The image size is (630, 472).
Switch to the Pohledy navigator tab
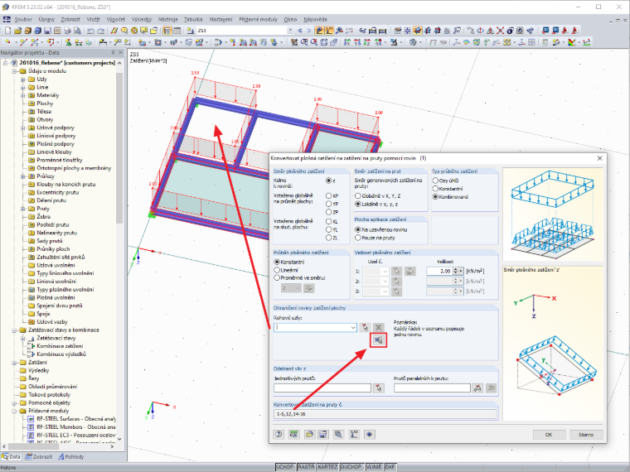click(x=71, y=457)
